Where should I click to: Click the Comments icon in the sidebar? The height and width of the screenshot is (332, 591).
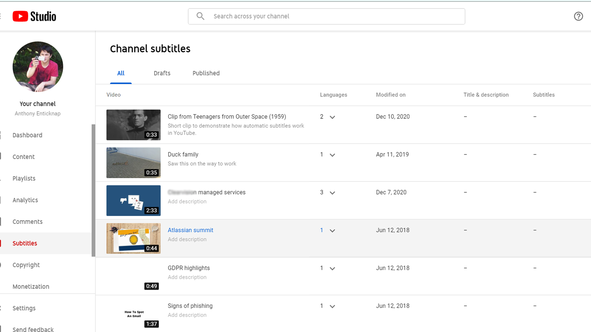click(1, 221)
